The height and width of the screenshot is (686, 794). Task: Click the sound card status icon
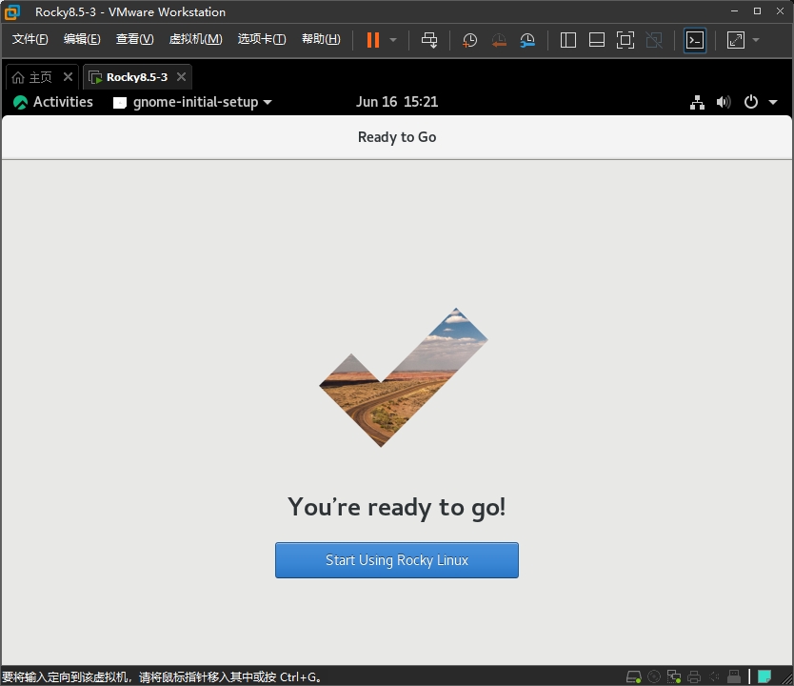point(714,676)
